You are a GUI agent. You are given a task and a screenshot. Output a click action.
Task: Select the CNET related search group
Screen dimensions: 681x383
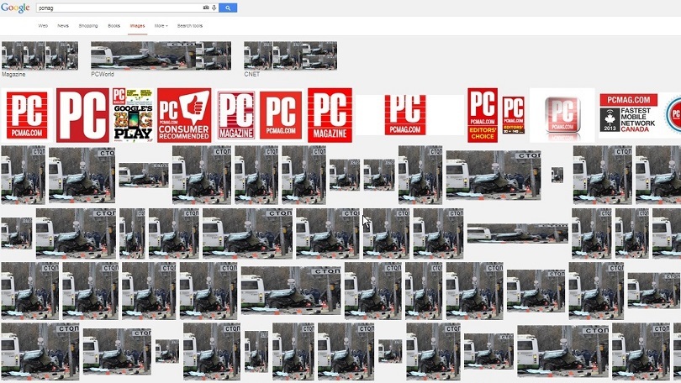[x=290, y=56]
